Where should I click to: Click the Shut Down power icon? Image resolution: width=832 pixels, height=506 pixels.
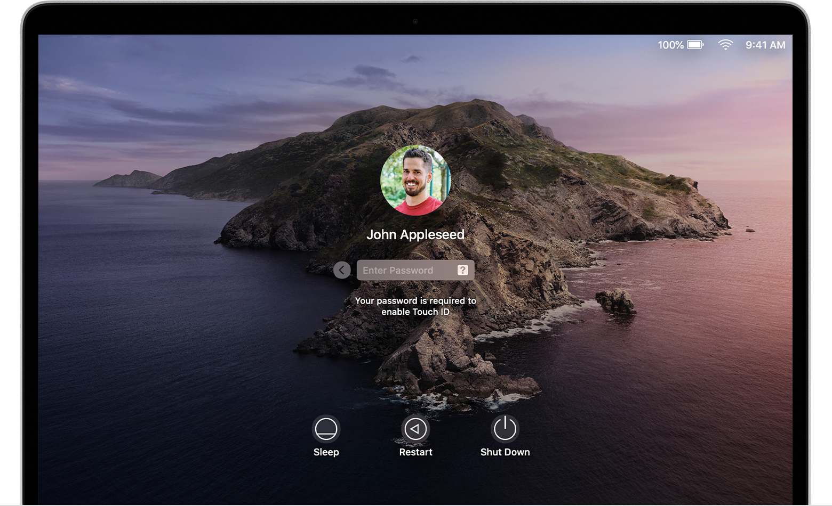click(x=505, y=429)
